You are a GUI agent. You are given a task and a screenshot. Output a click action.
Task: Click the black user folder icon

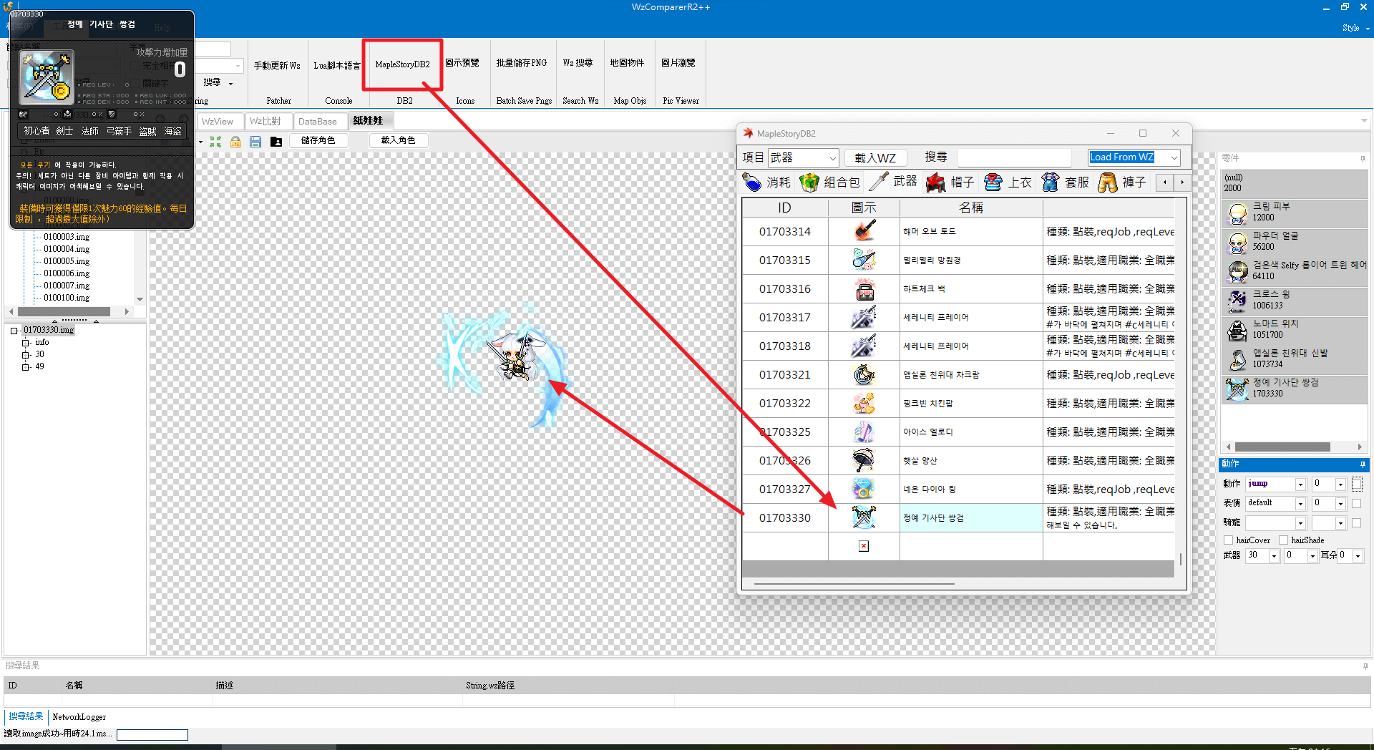pyautogui.click(x=276, y=142)
